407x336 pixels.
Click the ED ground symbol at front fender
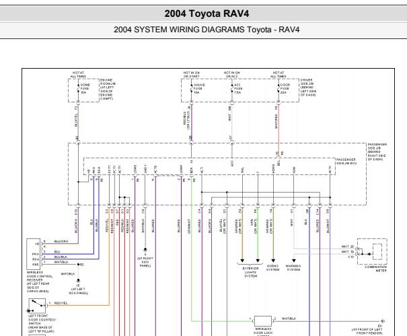point(383,321)
